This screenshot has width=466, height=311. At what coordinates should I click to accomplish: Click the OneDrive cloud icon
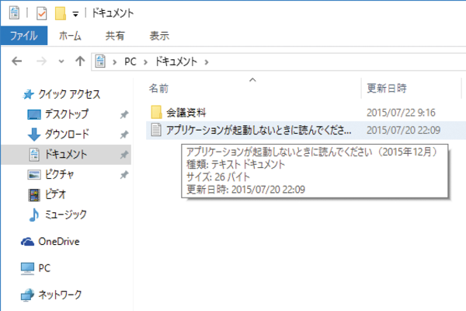28,242
